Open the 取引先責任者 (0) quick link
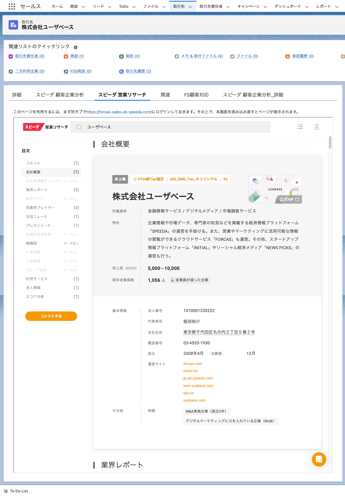Image resolution: width=345 pixels, height=497 pixels. click(30, 56)
